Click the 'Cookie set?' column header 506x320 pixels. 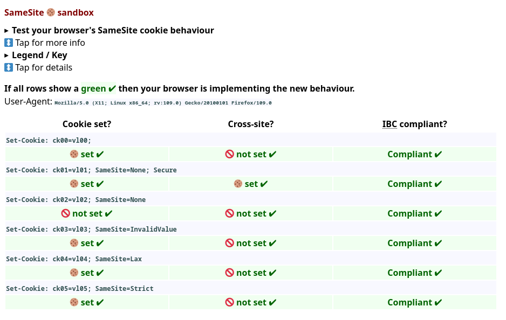(x=86, y=123)
